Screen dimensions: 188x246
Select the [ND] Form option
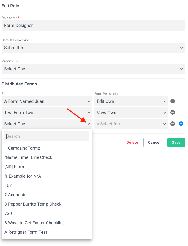pos(47,167)
